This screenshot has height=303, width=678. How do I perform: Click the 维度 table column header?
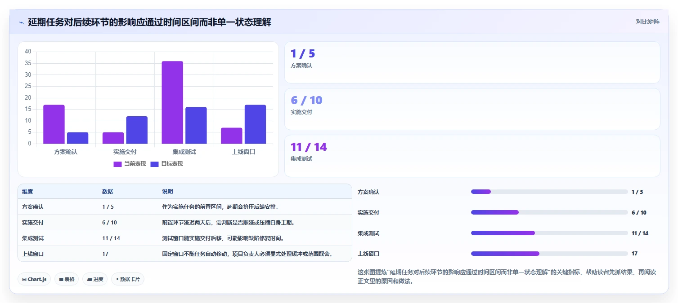click(27, 192)
